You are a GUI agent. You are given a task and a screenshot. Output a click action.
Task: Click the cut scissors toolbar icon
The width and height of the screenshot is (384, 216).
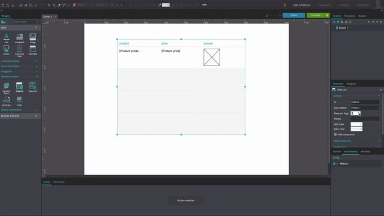coord(26,5)
